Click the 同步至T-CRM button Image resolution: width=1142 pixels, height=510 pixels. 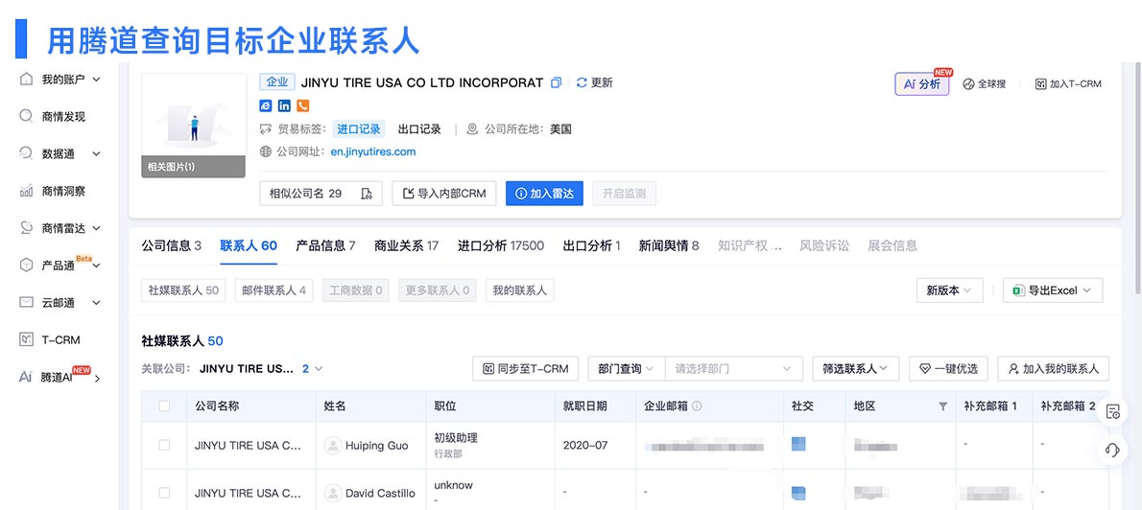[x=525, y=369]
